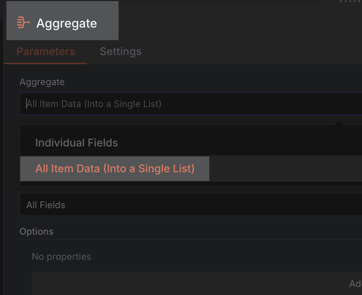This screenshot has width=362, height=295.
Task: Click the Aggregate field label
Action: 42,82
